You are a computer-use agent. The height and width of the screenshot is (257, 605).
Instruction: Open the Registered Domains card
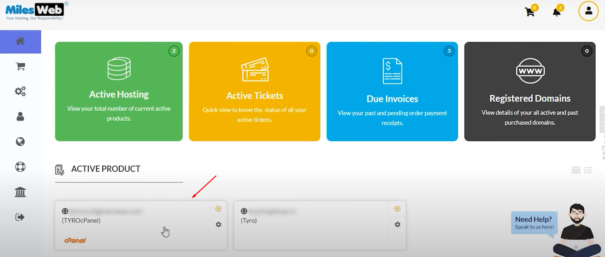(530, 92)
